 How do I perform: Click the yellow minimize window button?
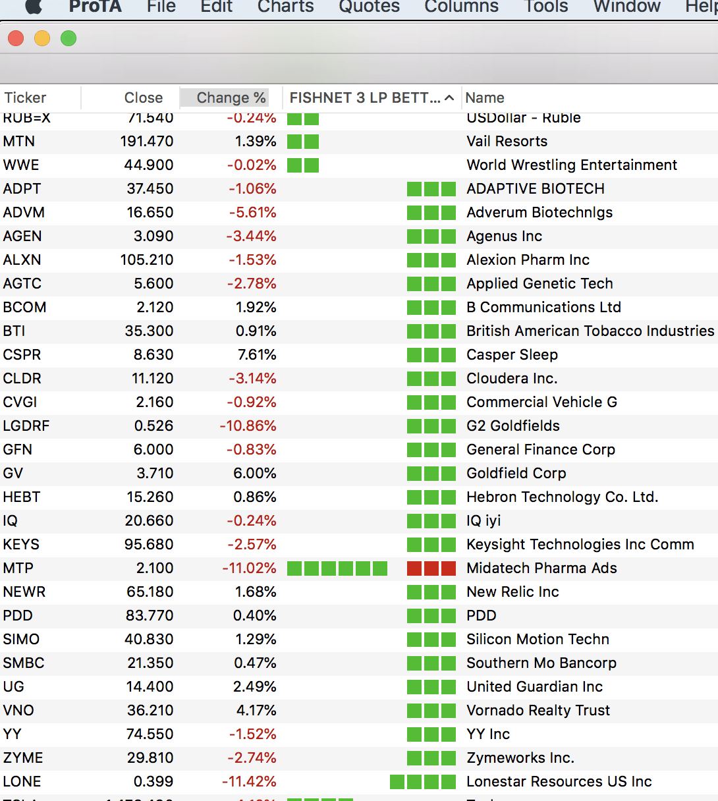tap(42, 38)
